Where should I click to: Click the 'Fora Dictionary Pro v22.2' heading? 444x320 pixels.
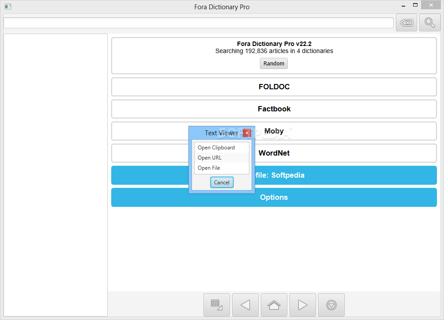click(274, 44)
